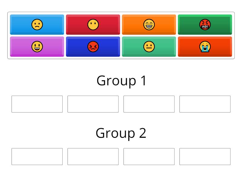Click the purple tile holding the grinning emoji
This screenshot has width=242, height=181.
tap(37, 47)
